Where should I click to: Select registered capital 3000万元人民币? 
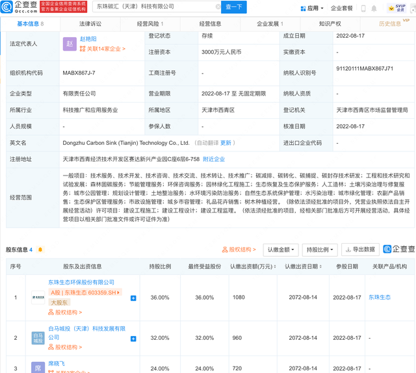click(222, 52)
